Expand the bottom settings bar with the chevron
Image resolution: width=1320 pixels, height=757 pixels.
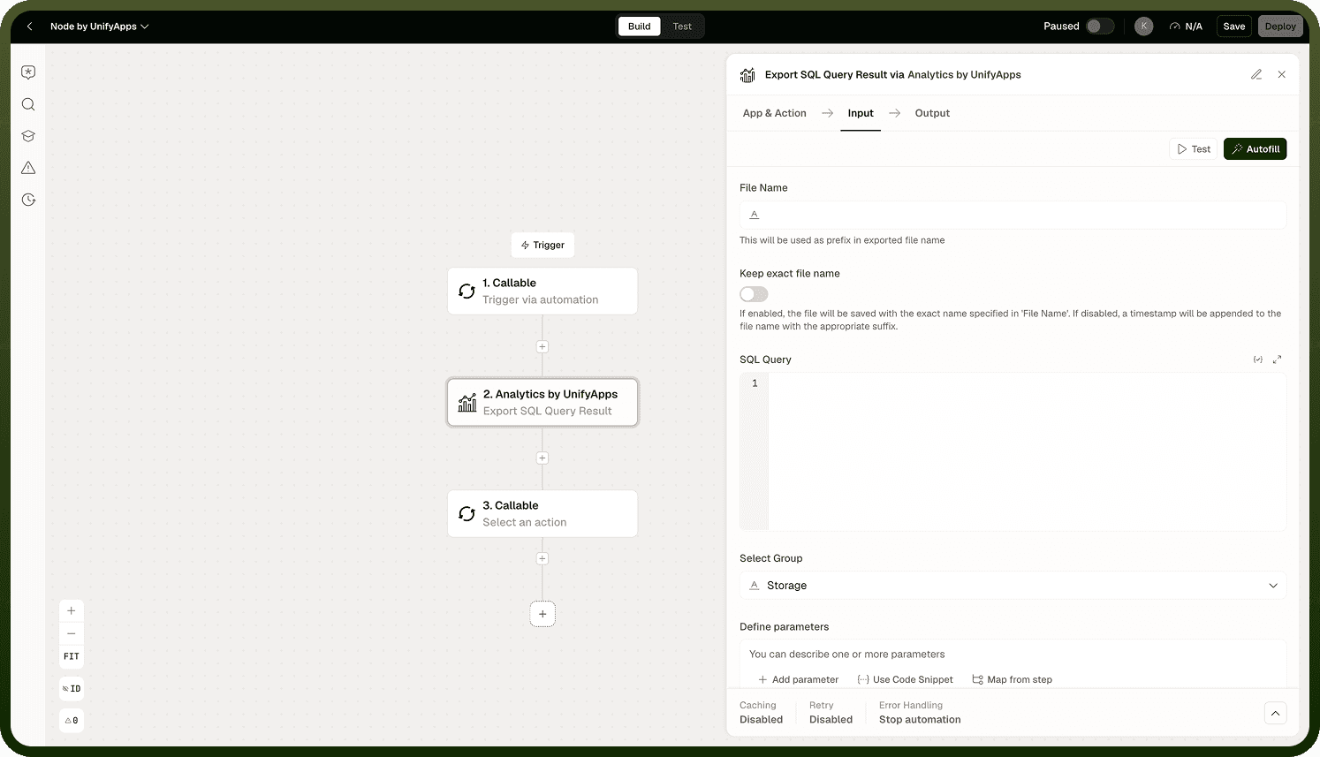click(1275, 713)
